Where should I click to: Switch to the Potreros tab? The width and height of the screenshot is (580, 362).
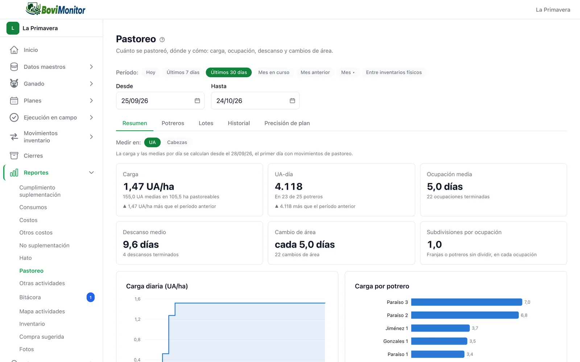(173, 123)
